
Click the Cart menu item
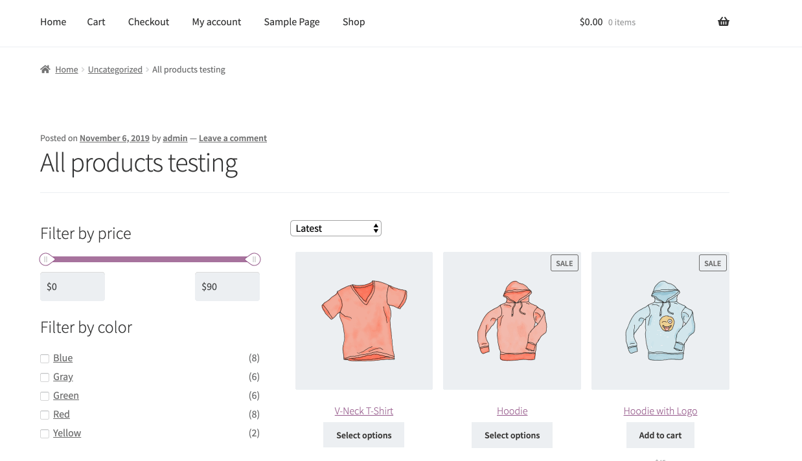click(96, 21)
